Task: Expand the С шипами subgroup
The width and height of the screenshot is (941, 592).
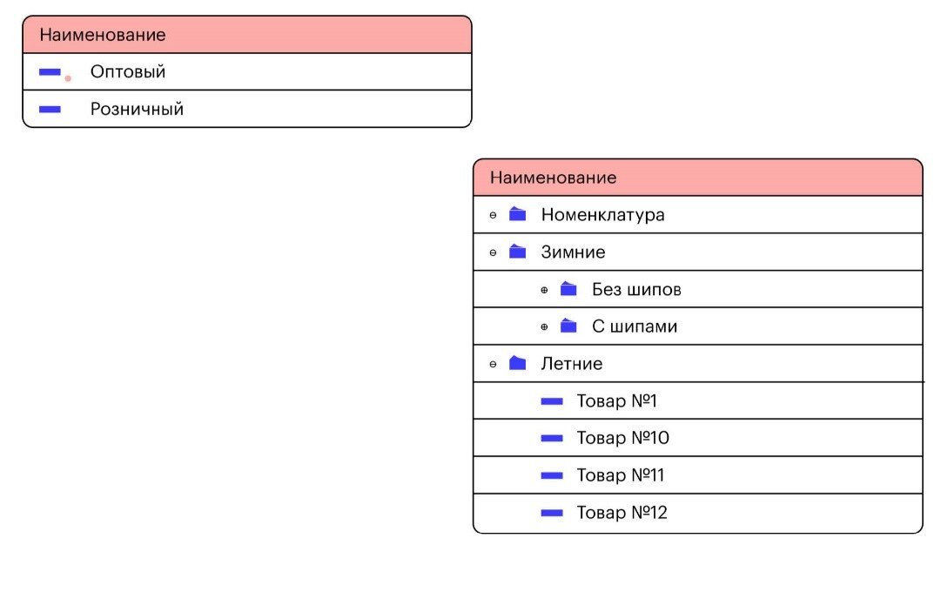Action: point(544,327)
